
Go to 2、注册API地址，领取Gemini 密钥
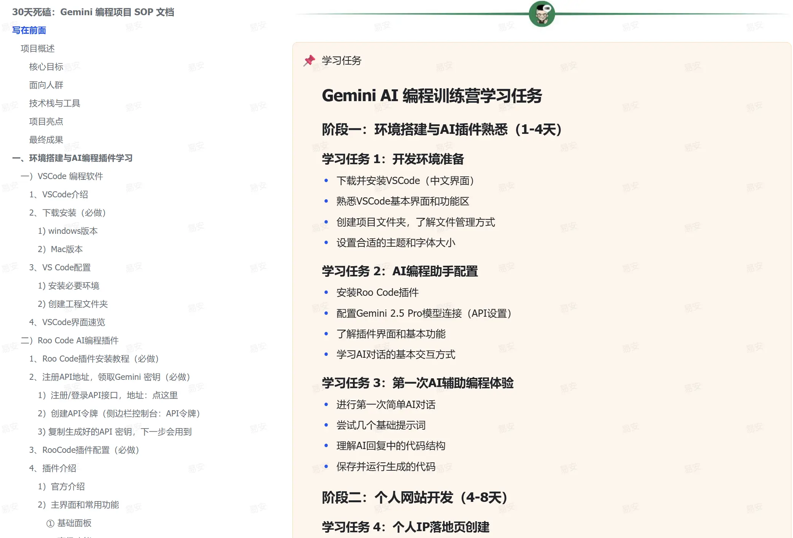coord(110,377)
